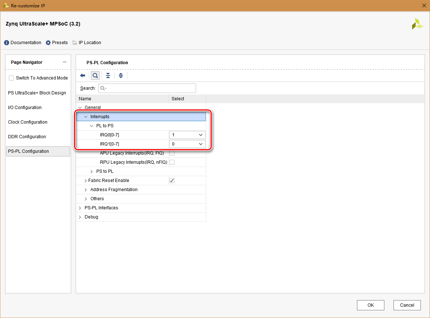430x318 pixels.
Task: Toggle the search magnifier toolbar icon
Action: pyautogui.click(x=95, y=75)
